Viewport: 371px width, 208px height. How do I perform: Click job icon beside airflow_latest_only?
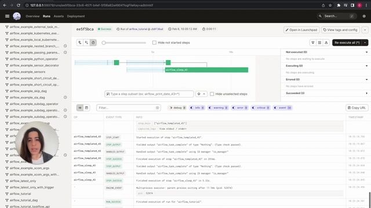pyautogui.click(x=7, y=181)
